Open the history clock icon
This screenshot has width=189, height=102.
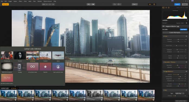coord(119,4)
